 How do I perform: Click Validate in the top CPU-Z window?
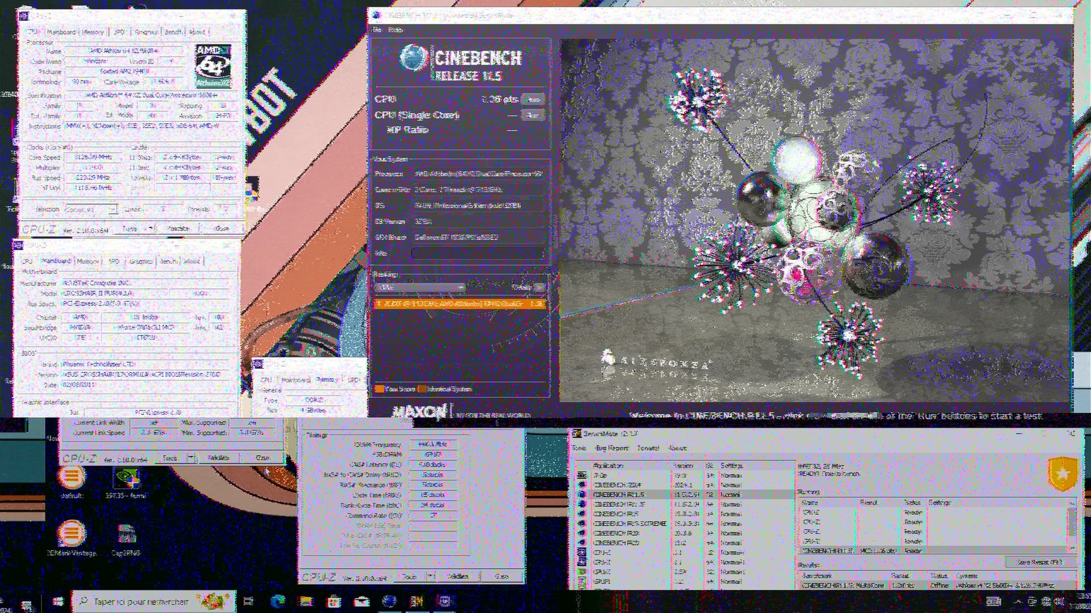tap(178, 228)
